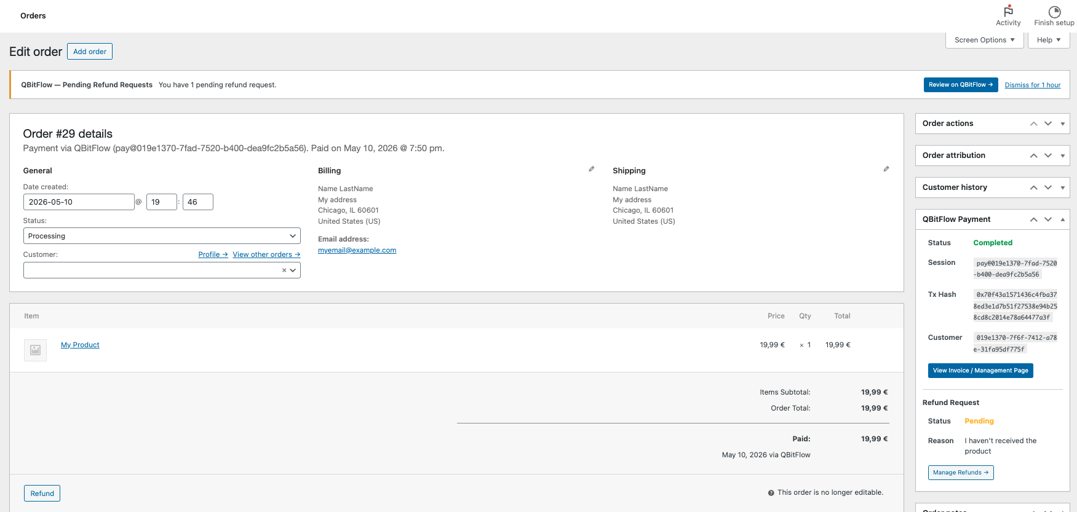
Task: Click Manage Refunds button
Action: point(961,473)
